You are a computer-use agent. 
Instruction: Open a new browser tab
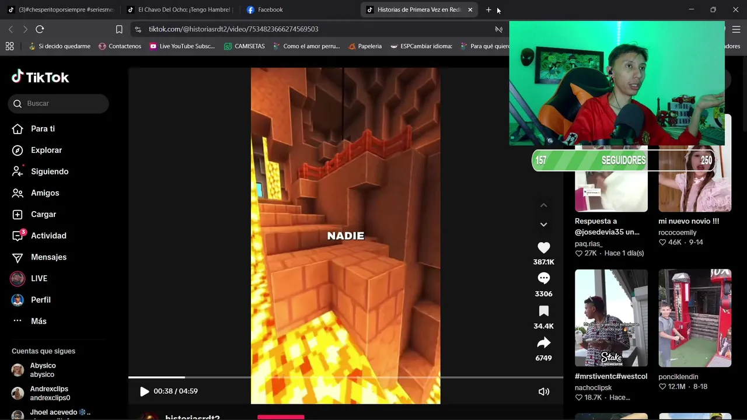click(x=488, y=10)
